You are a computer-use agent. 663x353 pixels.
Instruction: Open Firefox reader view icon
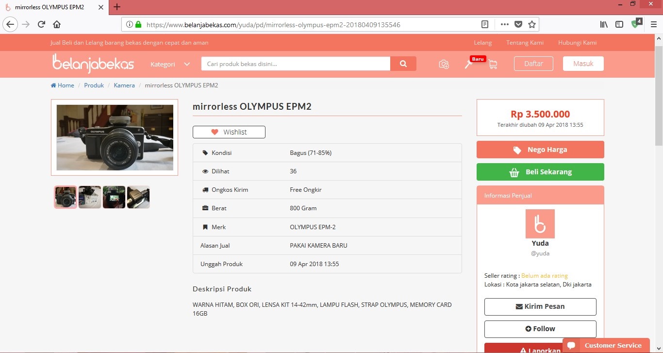pos(484,24)
